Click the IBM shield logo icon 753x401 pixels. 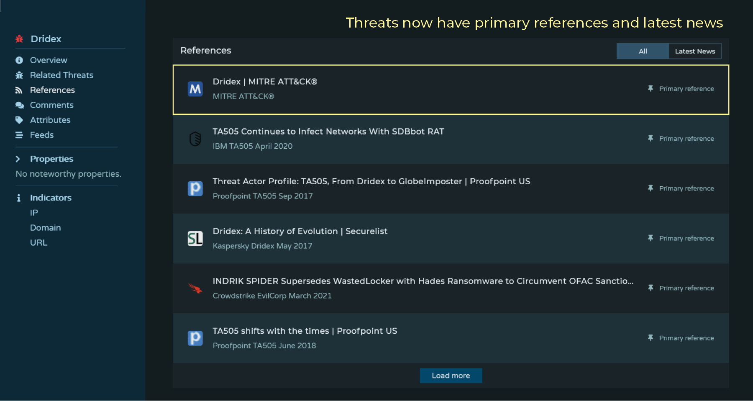coord(195,139)
